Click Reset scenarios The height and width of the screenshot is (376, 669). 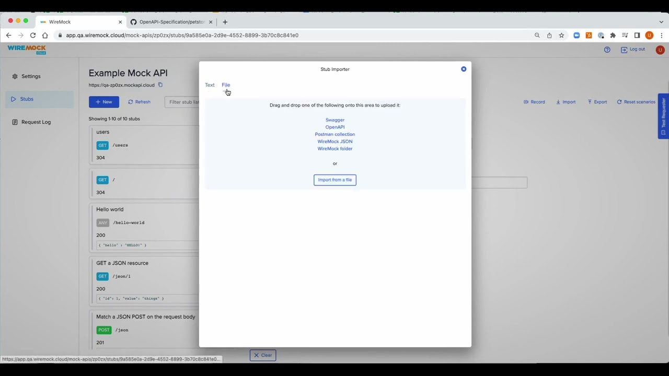click(x=636, y=102)
